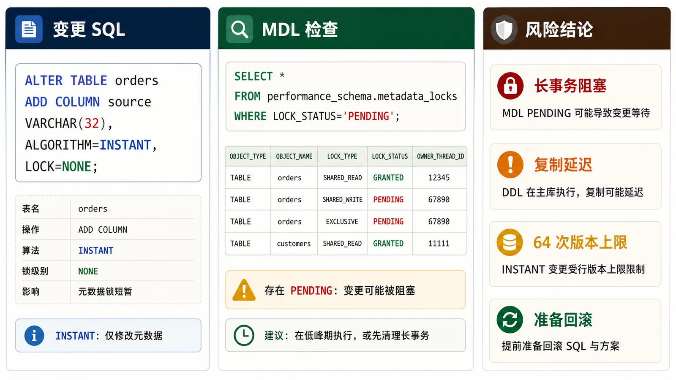
Task: Click PENDING status in the SHARED_WRITE row
Action: click(388, 200)
